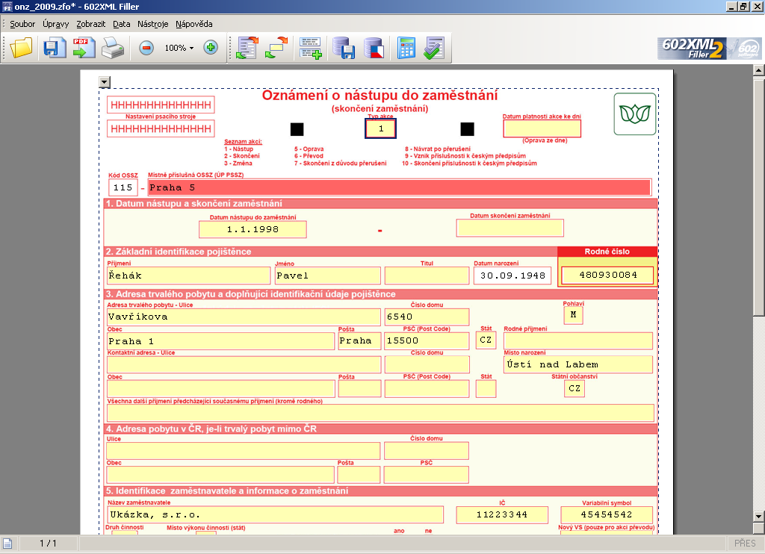This screenshot has height=554, width=765.
Task: Click the Rodné číslo field
Action: coord(607,275)
